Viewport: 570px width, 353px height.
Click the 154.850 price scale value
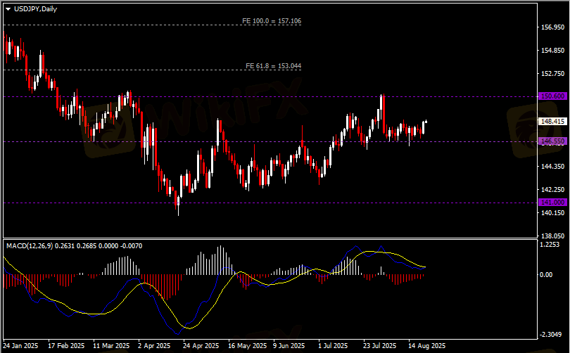(x=552, y=51)
